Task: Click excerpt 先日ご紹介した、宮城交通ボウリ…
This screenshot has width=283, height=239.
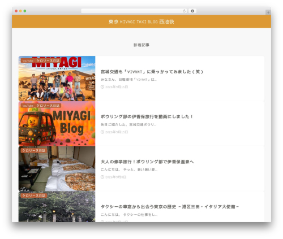Action: 128,125
